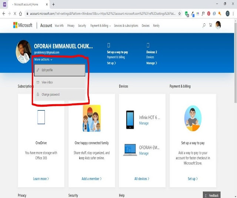Open the Feedback button

click(212, 195)
